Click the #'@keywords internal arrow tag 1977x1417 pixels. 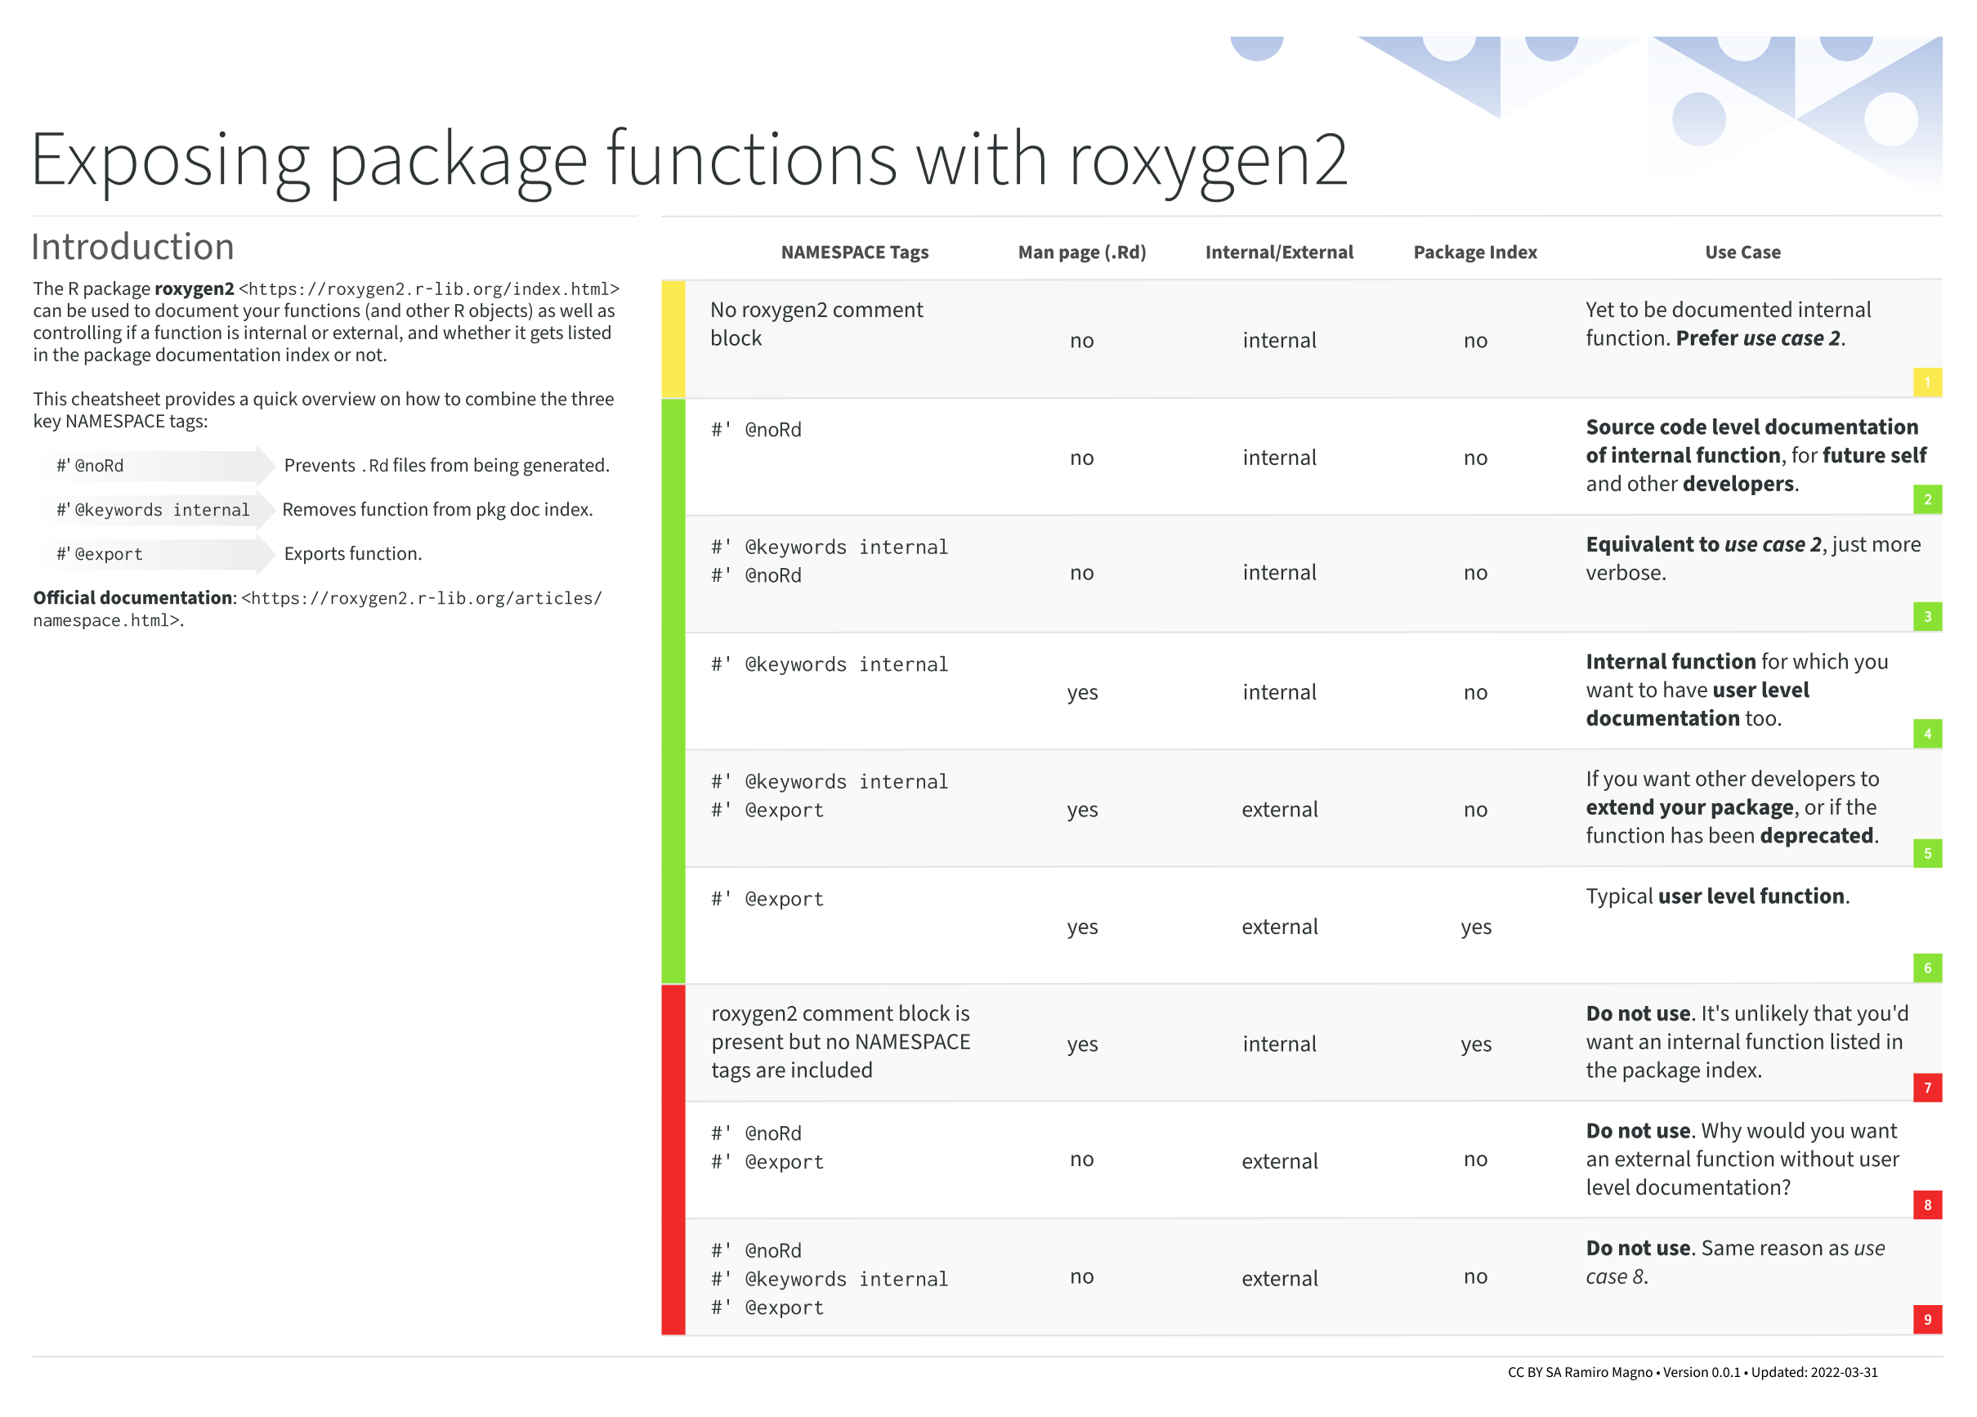click(153, 510)
